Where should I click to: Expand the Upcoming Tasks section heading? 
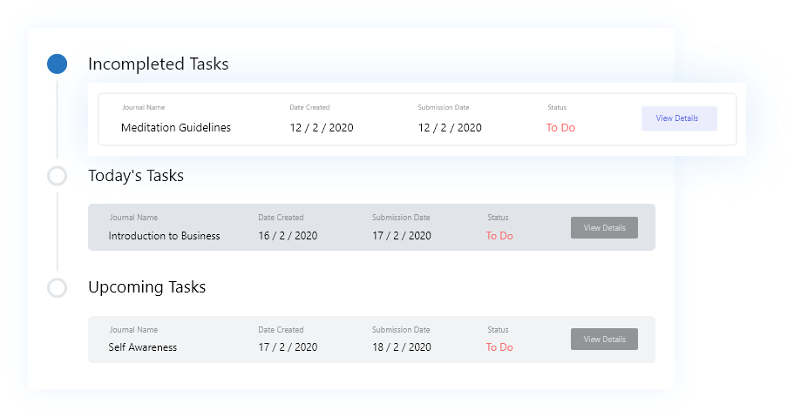[x=146, y=287]
